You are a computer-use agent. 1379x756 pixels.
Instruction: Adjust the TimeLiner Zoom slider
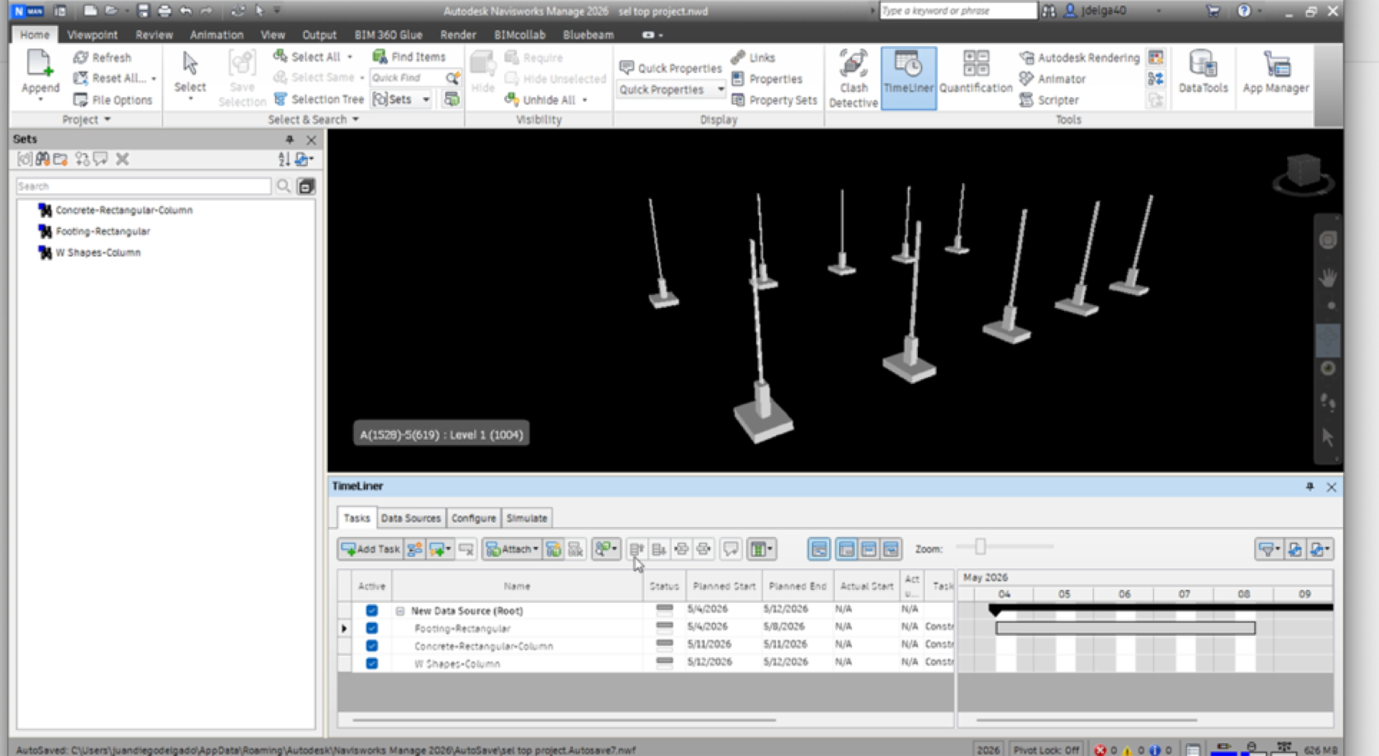(980, 547)
